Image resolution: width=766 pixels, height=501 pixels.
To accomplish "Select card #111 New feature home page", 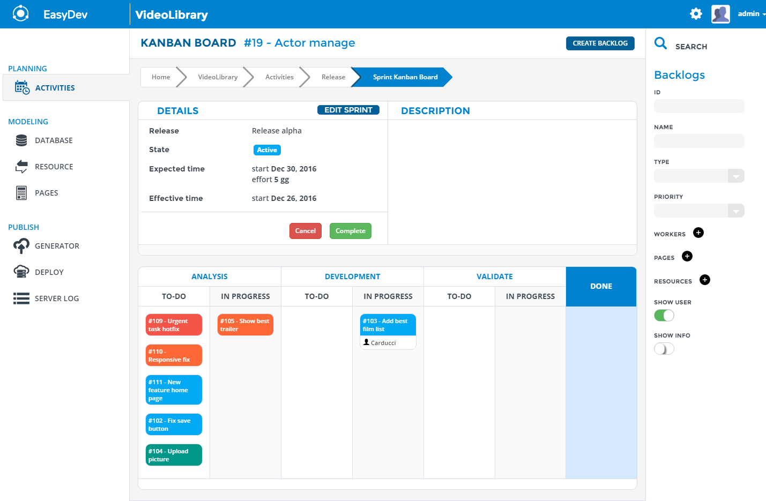I will [x=174, y=390].
